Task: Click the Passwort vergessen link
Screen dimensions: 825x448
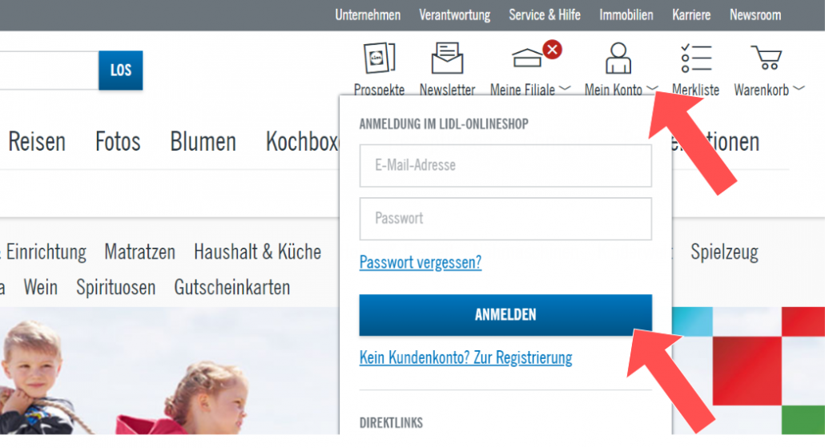Action: pyautogui.click(x=421, y=263)
